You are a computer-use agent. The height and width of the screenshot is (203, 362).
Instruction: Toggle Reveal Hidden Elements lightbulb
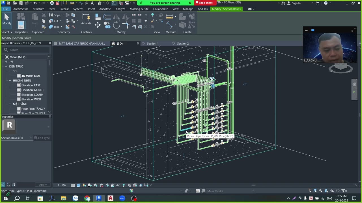point(124,185)
